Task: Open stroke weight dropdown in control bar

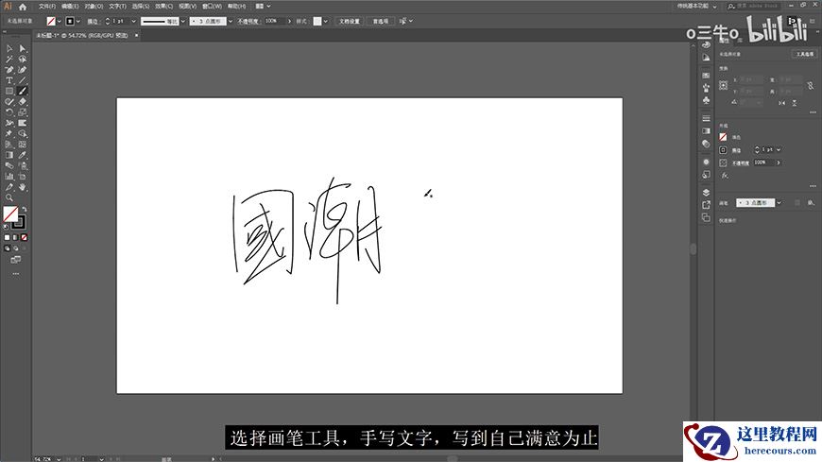Action: coord(133,22)
